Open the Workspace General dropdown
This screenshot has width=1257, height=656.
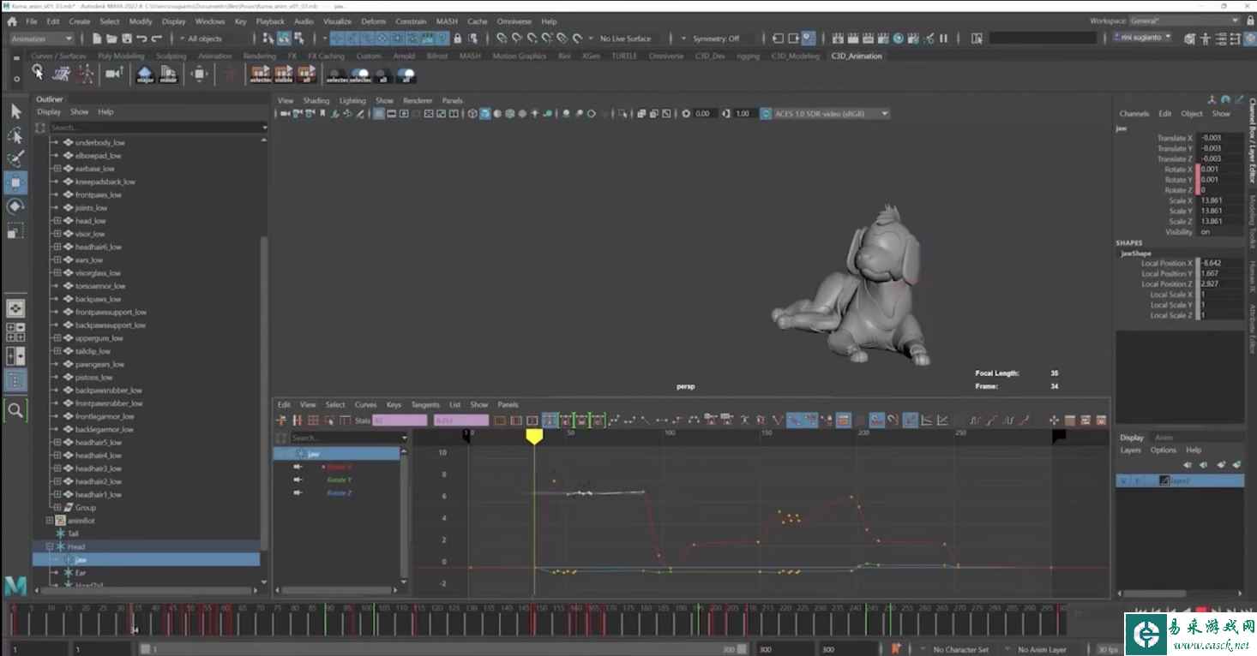click(x=1183, y=21)
